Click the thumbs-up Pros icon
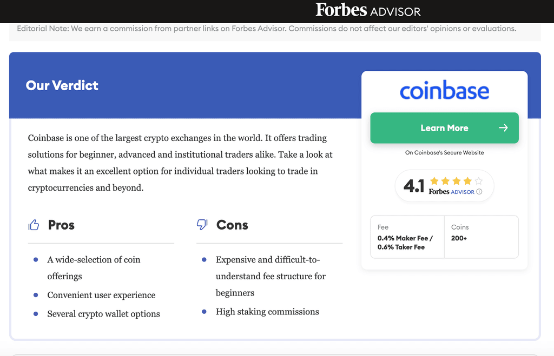554x356 pixels. pos(34,224)
